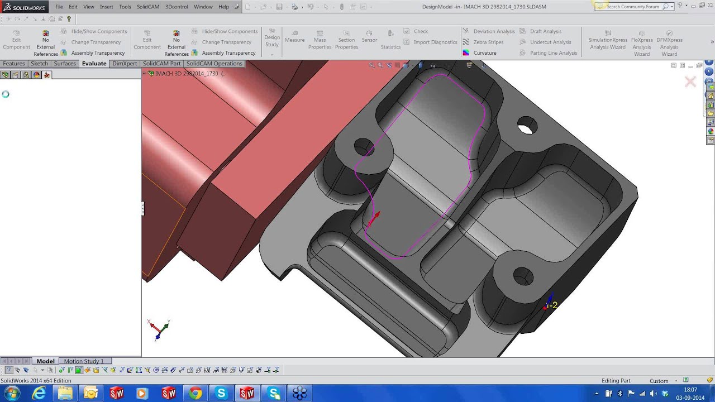Launch FloXpress Analysis Wizard
Viewport: 715px width, 402px height.
[642, 43]
